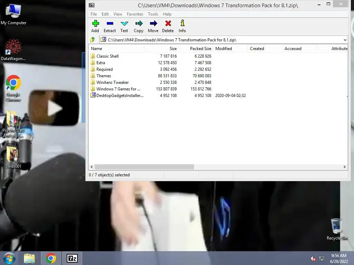Select Swiss001 folder on desktop
This screenshot has width=354, height=265.
(13, 157)
